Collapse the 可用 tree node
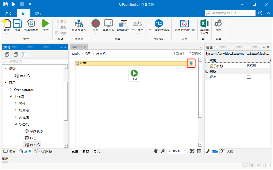The height and width of the screenshot is (170, 273). 6,83
